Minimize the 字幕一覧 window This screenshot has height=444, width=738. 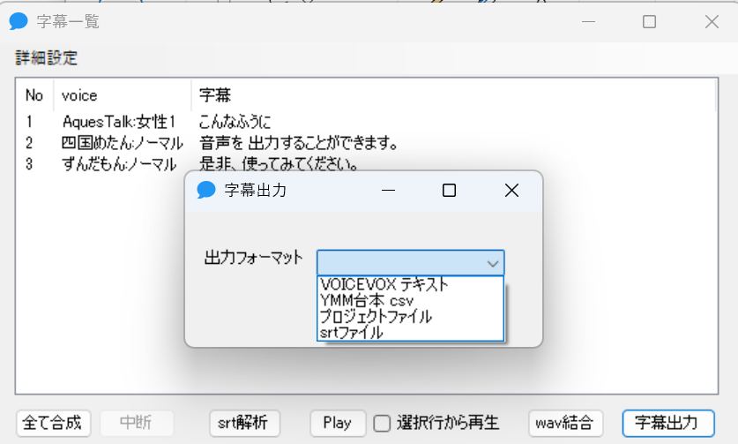(x=588, y=22)
